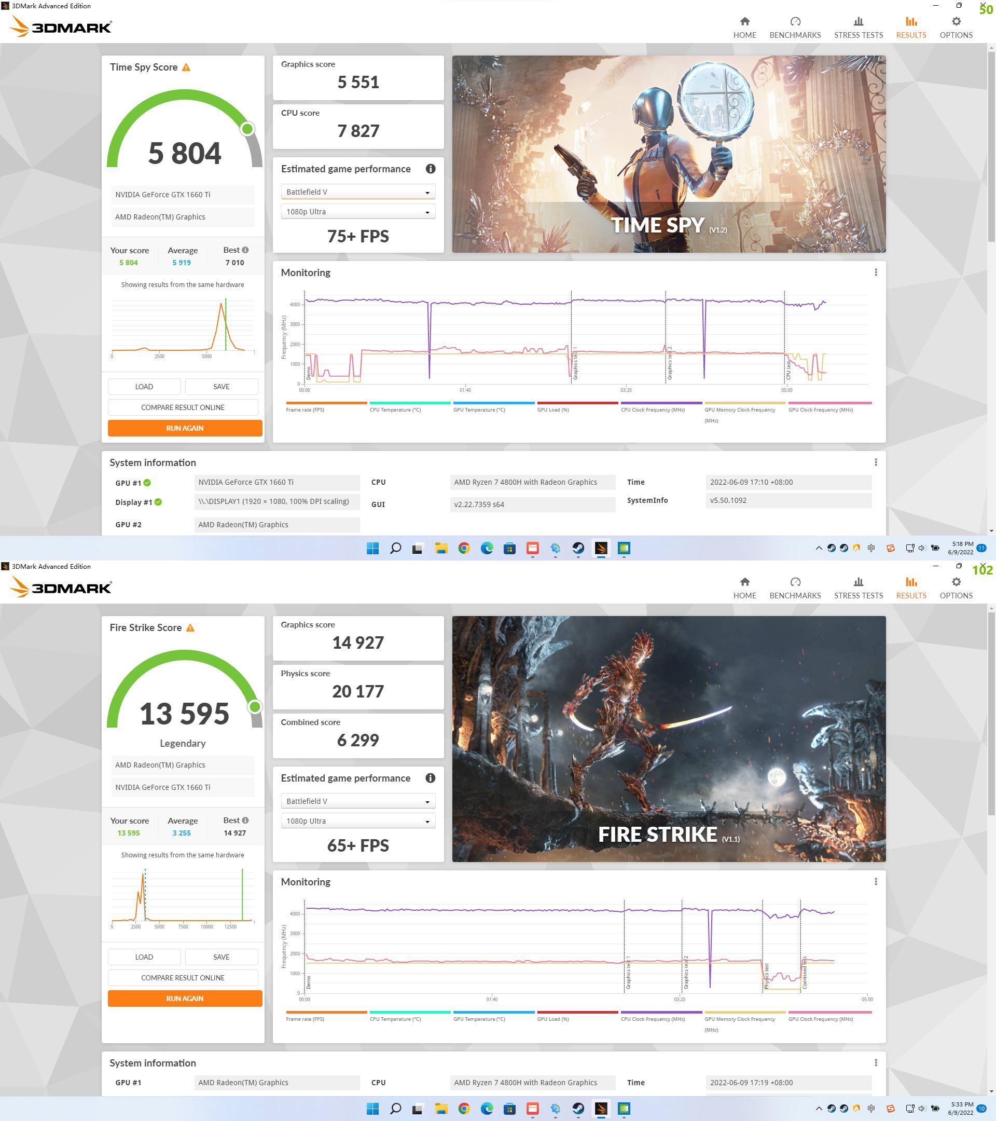Show hidden tray icons on the 5:18 PM taskbar
The width and height of the screenshot is (996, 1121).
819,549
